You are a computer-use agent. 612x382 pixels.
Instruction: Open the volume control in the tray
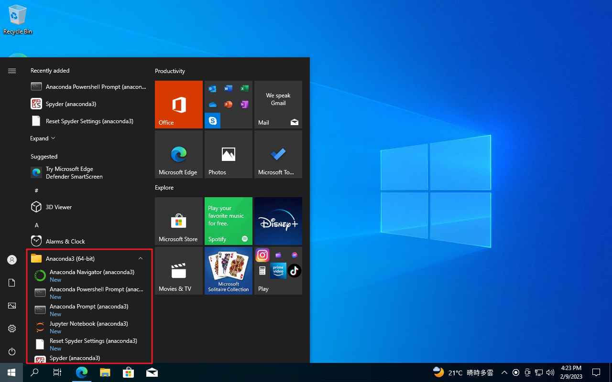[x=550, y=372]
